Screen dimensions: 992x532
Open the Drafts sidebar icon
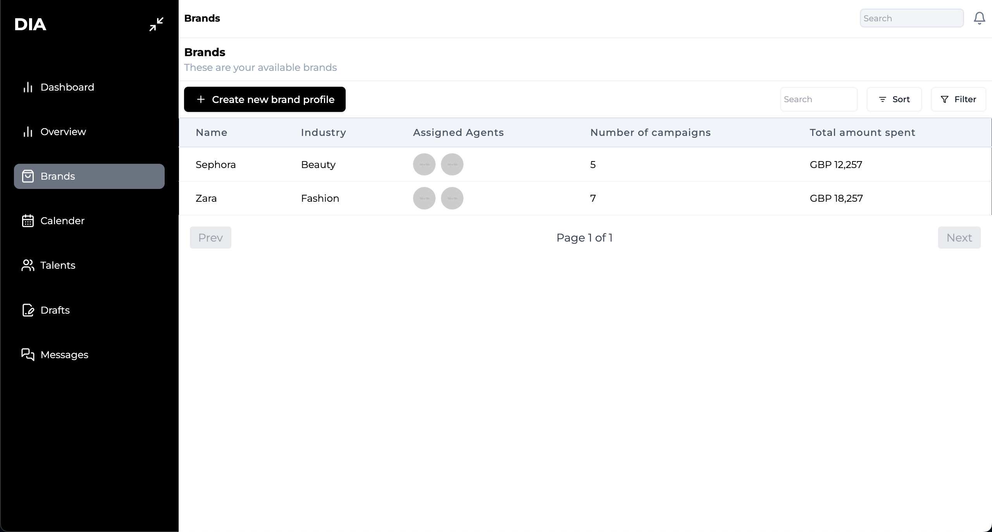click(28, 310)
